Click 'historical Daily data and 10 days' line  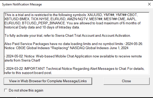(42, 27)
